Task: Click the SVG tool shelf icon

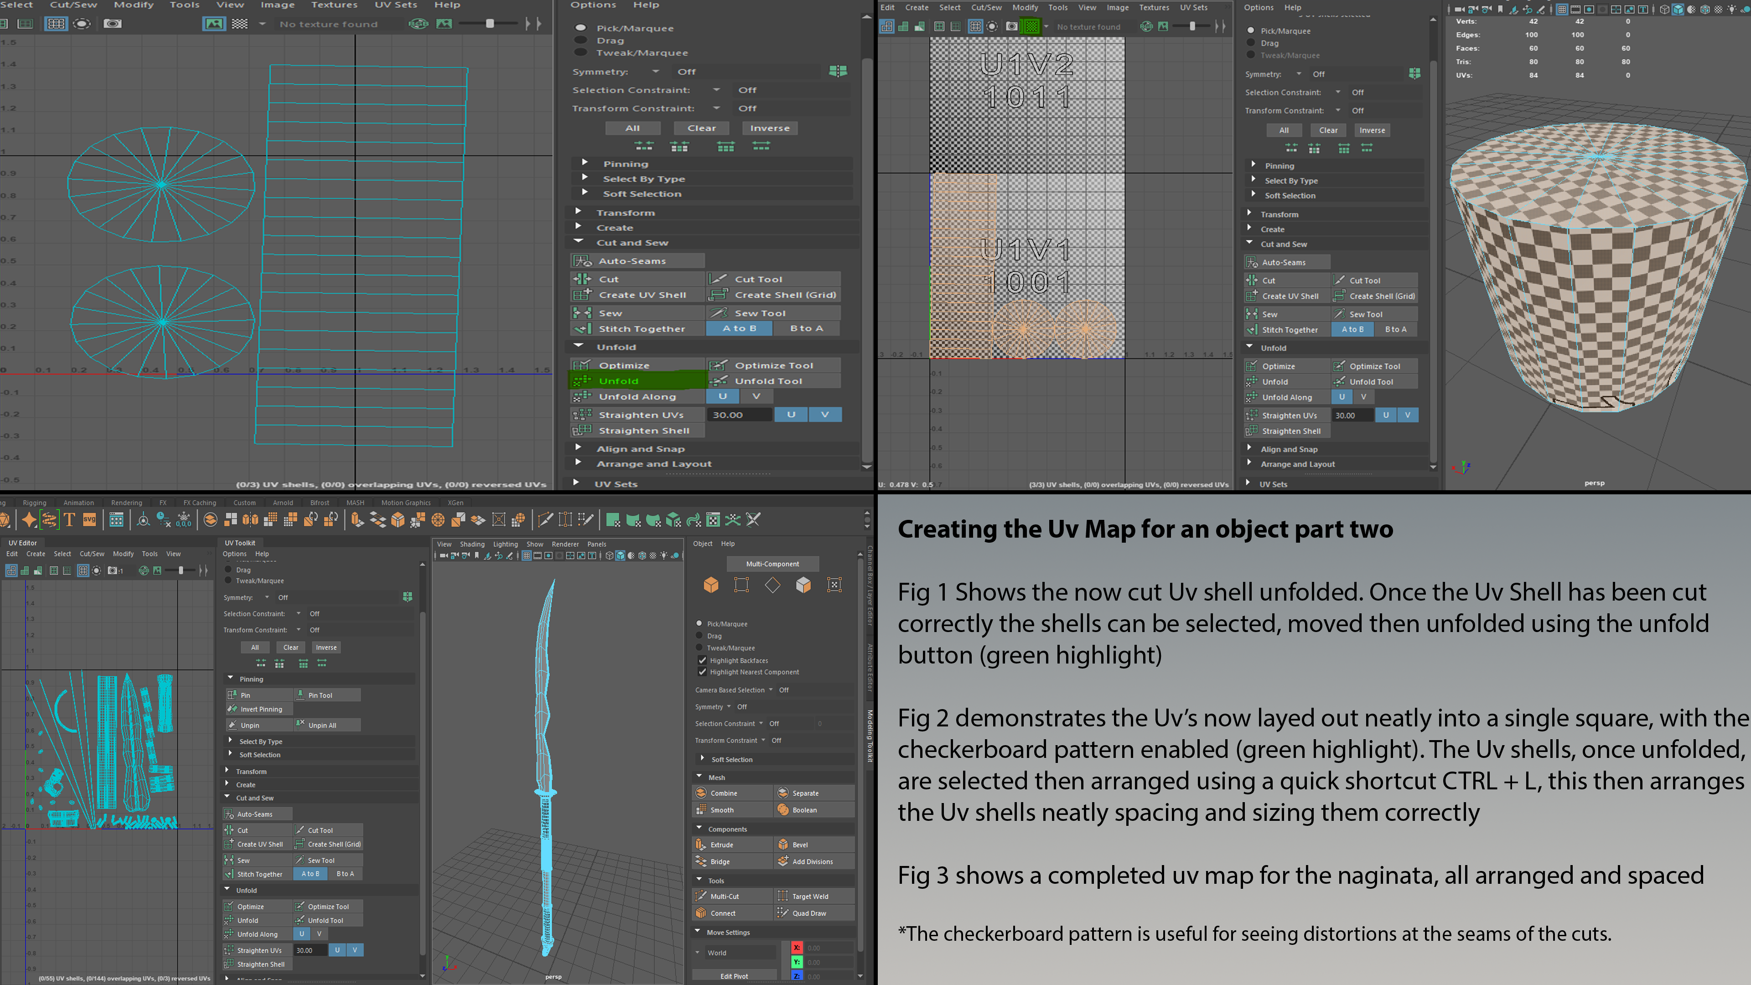Action: pos(89,520)
